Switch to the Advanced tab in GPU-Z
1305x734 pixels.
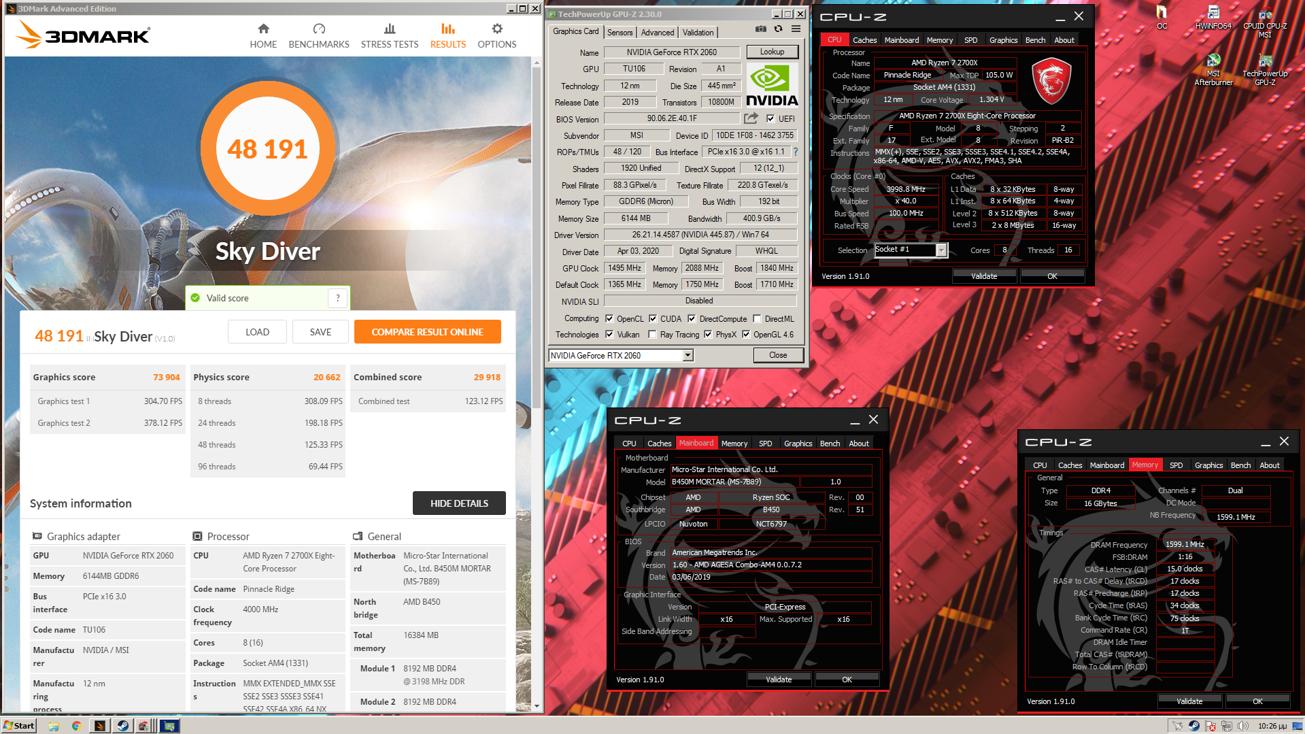point(657,32)
